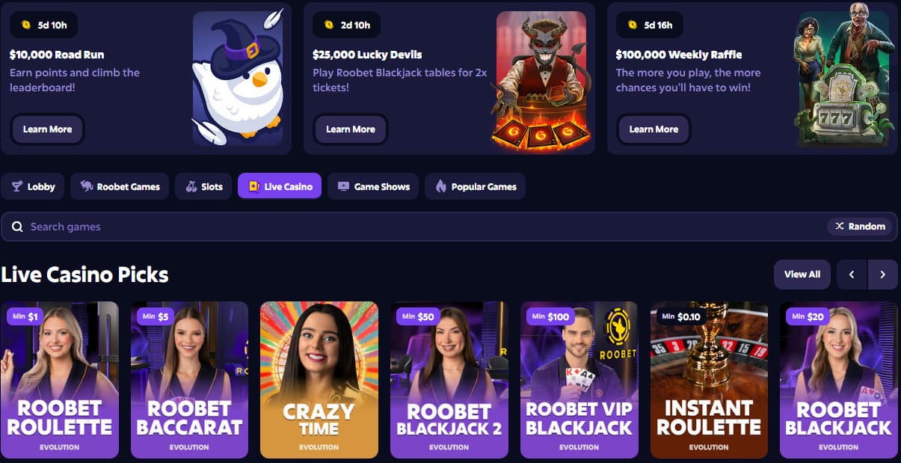The height and width of the screenshot is (463, 901).
Task: Click clock icon on Road Run timer
Action: 26,25
